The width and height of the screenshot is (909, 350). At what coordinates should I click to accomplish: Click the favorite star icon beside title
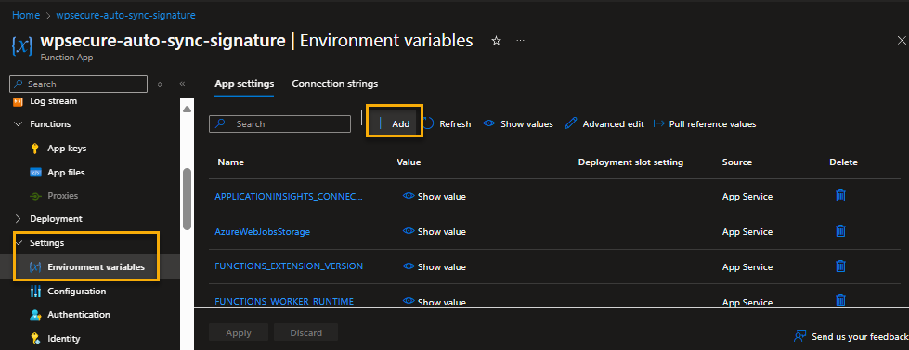point(496,41)
